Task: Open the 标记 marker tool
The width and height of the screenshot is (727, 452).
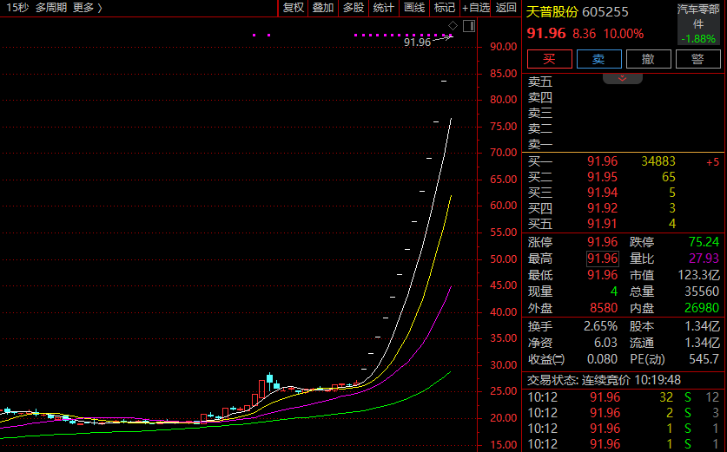Action: click(444, 8)
